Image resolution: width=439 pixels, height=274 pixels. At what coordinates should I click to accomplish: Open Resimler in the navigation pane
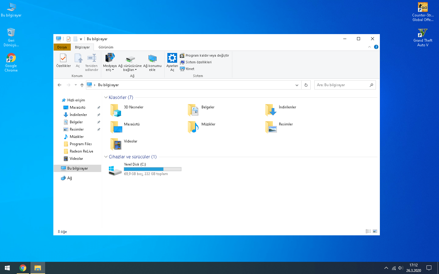point(73,129)
